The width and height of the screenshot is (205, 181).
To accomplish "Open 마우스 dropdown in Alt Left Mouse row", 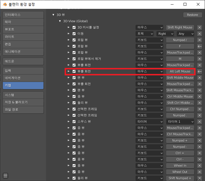I will [149, 71].
